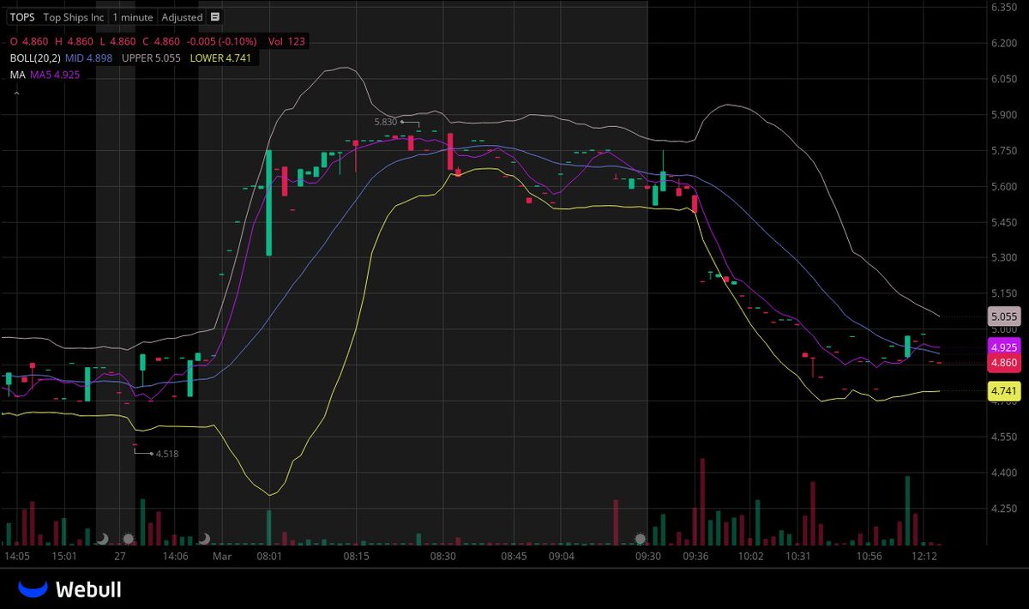Click the 5.900 price axis label
This screenshot has width=1029, height=609.
1003,115
